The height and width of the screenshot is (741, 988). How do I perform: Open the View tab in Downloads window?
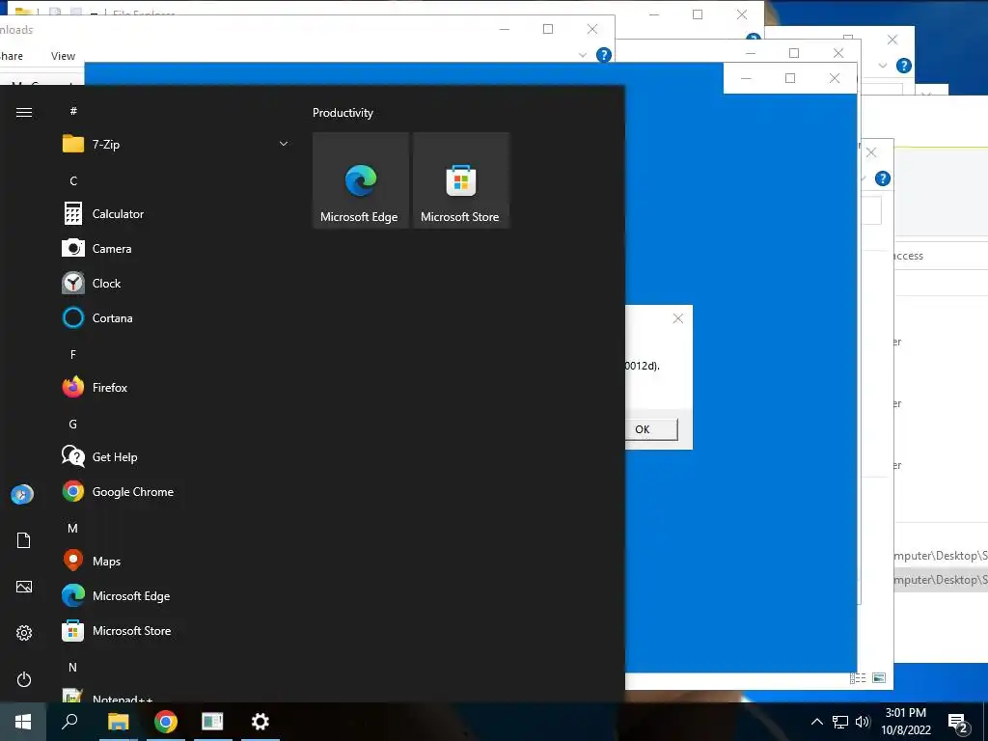(x=63, y=56)
